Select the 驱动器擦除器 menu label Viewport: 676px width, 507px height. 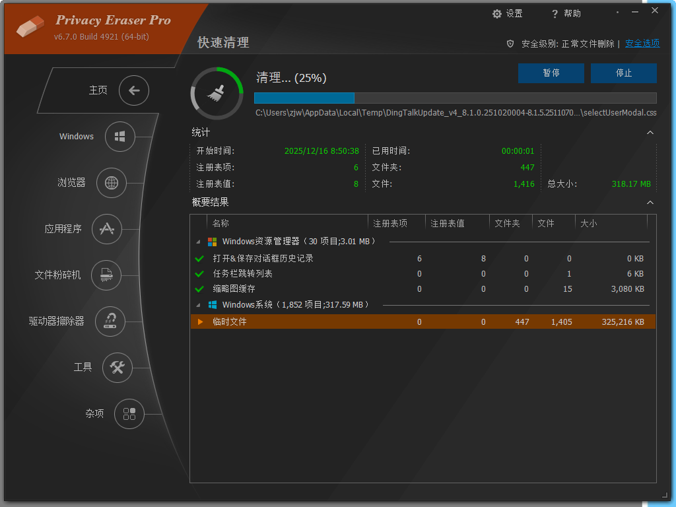coord(57,321)
